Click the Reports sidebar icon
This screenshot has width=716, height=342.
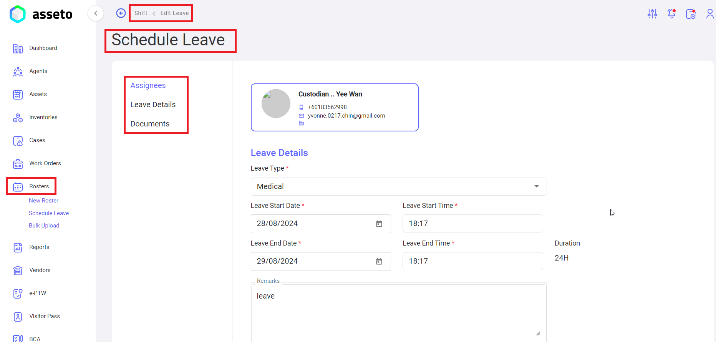[x=18, y=247]
